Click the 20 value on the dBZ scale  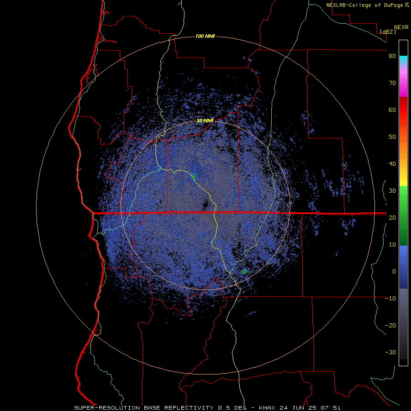coord(392,217)
